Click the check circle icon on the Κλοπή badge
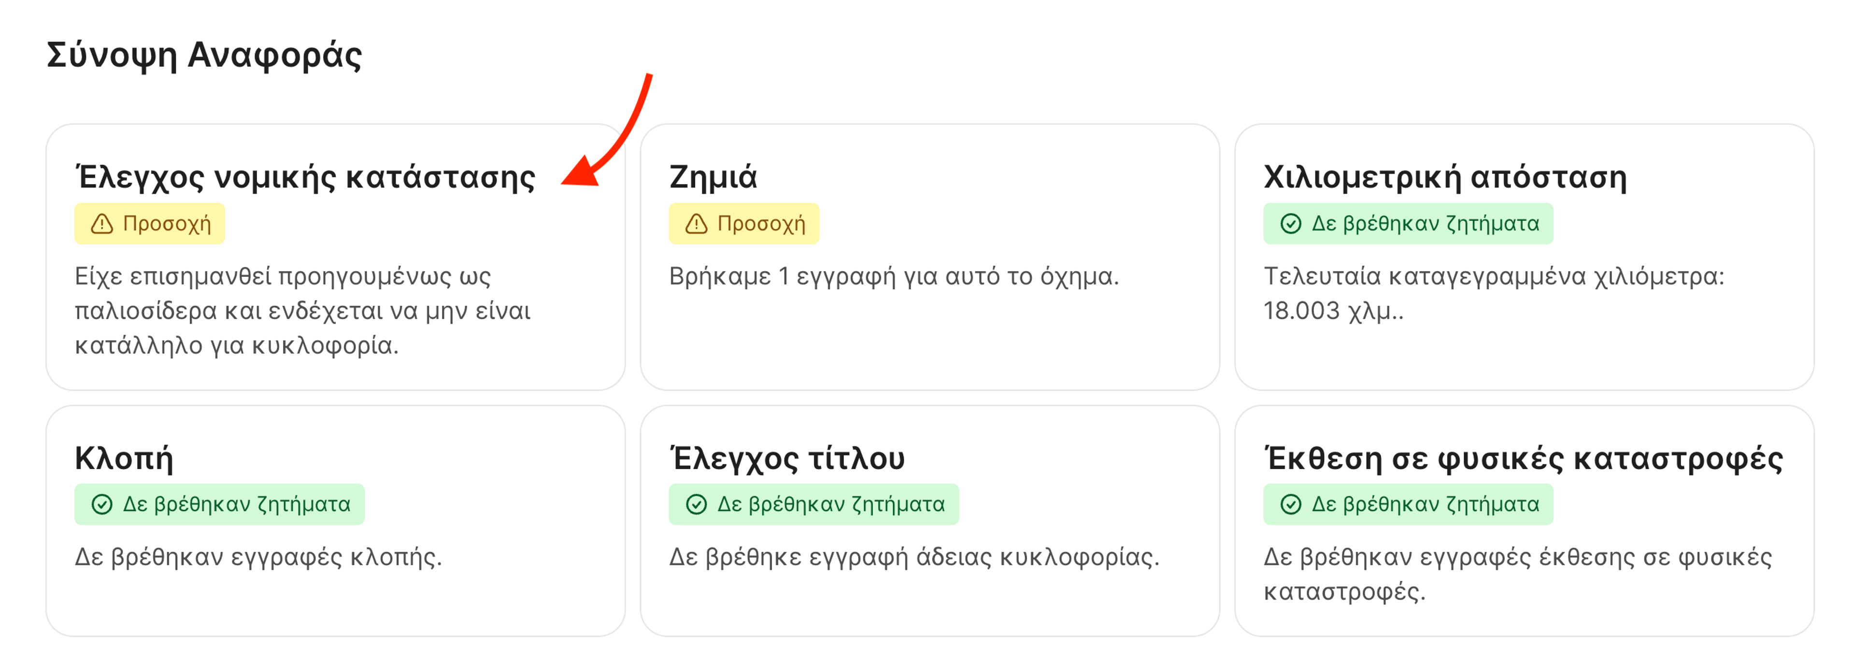Screen dimensions: 1855x661 102,504
